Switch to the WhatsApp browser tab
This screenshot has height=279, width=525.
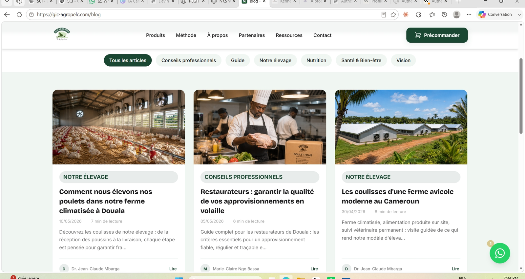(102, 2)
